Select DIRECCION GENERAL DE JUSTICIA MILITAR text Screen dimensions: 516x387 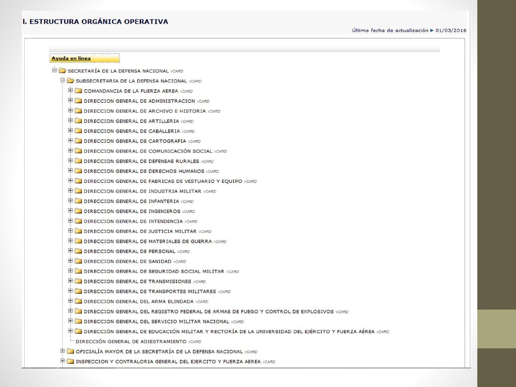pos(140,231)
